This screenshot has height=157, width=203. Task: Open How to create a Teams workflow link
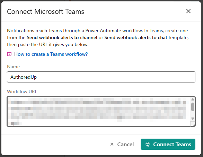51,54
